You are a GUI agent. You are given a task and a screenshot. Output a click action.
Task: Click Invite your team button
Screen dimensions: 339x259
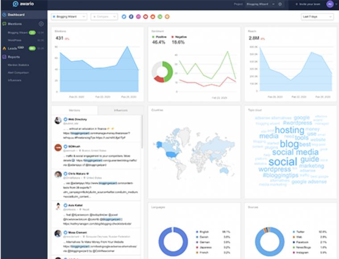click(308, 4)
